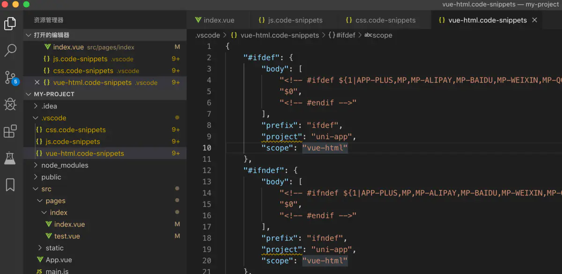Open the Explorer view in activity bar
562x274 pixels.
[10, 23]
